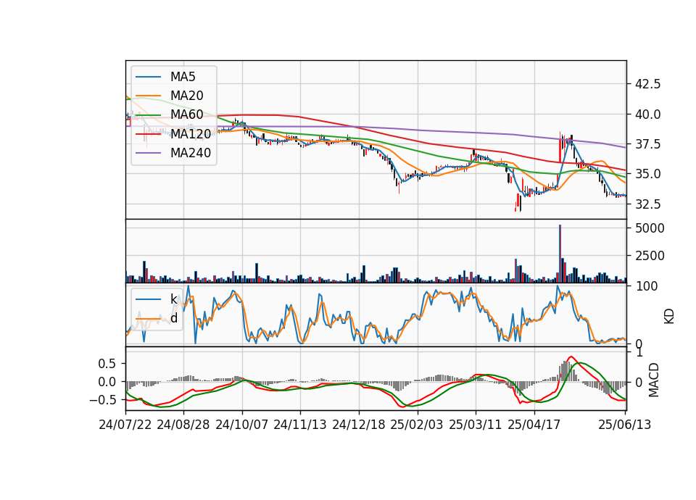Click the 24/11/13 date tick label

point(300,425)
